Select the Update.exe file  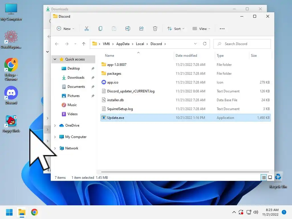point(185,118)
